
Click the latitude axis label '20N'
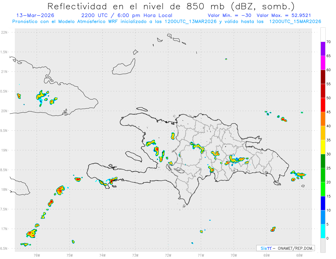coord(4,111)
